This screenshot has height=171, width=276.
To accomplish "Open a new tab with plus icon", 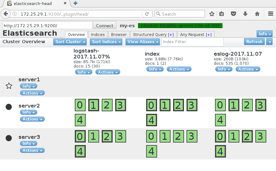I will click(x=75, y=3).
